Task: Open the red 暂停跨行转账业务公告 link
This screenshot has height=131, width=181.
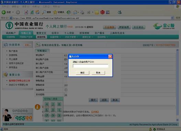Action: click(19, 81)
